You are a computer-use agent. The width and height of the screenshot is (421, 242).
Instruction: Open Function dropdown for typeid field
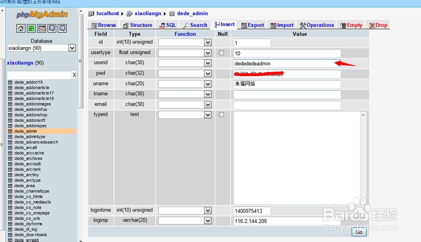[185, 115]
